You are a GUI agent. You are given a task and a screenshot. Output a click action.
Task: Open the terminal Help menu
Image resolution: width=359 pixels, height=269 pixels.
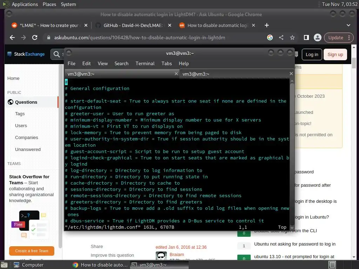184,64
